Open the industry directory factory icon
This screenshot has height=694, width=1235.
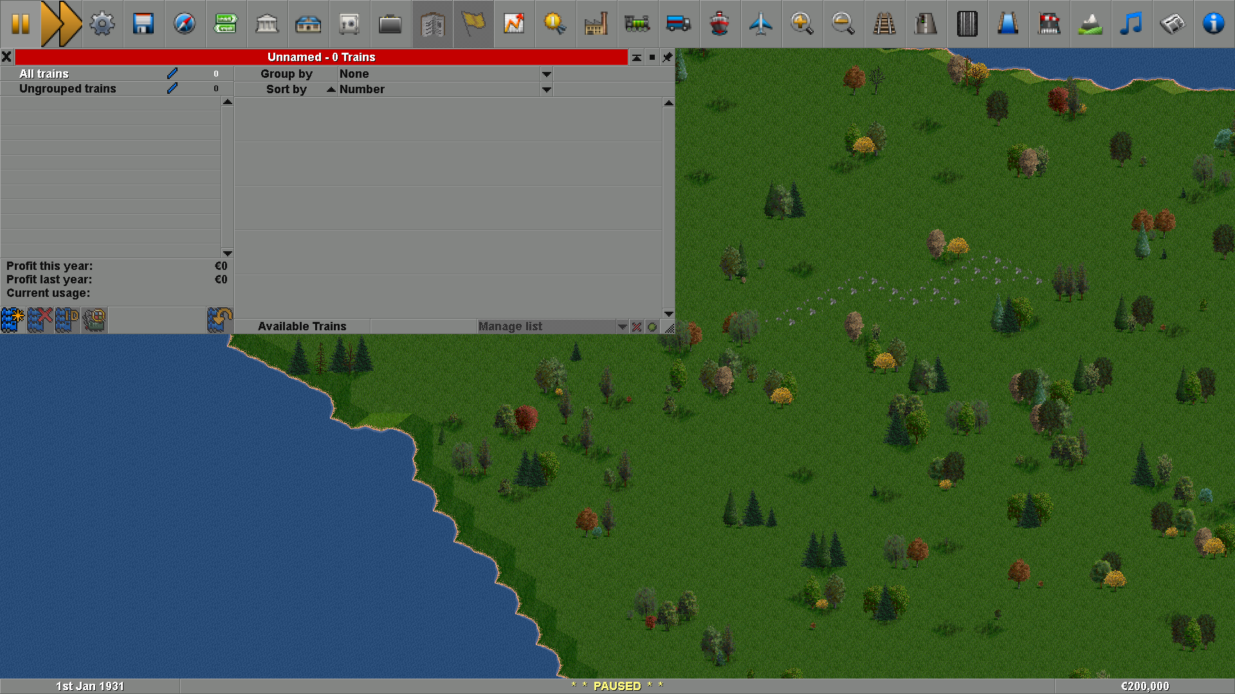[x=597, y=24]
